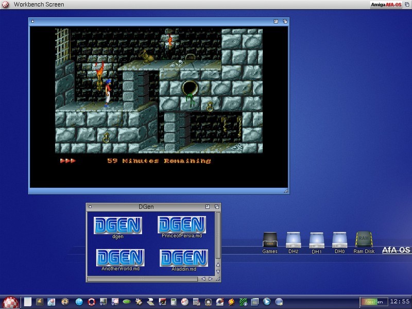Open the Ram Disk icon

(364, 241)
